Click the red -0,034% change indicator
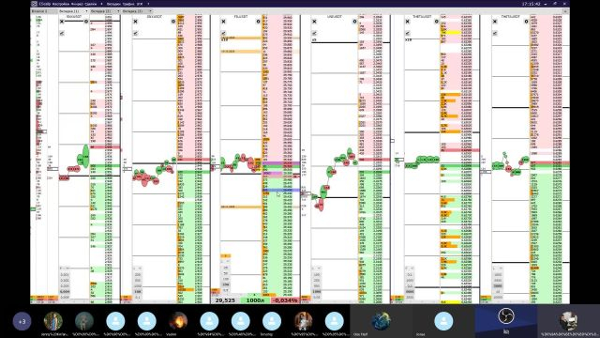 285,300
